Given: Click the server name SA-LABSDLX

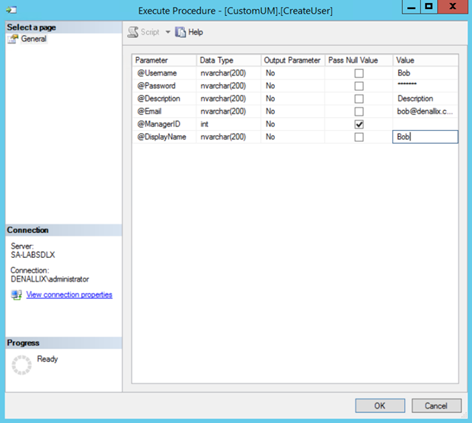Looking at the screenshot, I should coord(33,255).
